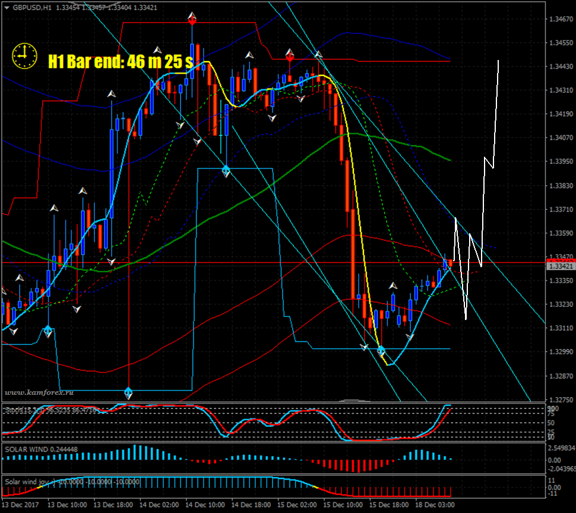Click the 1.34190 price axis label
Viewport: 576px width, 513px height.
point(561,114)
